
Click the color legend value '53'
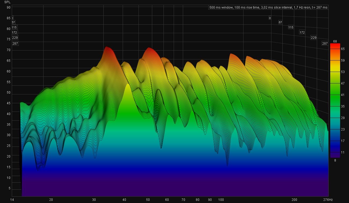click(343, 72)
